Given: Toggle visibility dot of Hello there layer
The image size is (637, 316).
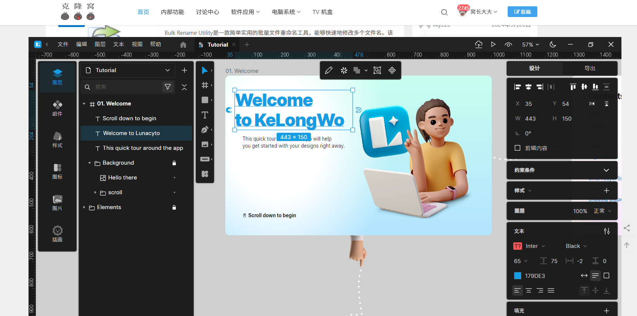Looking at the screenshot, I should (x=174, y=178).
